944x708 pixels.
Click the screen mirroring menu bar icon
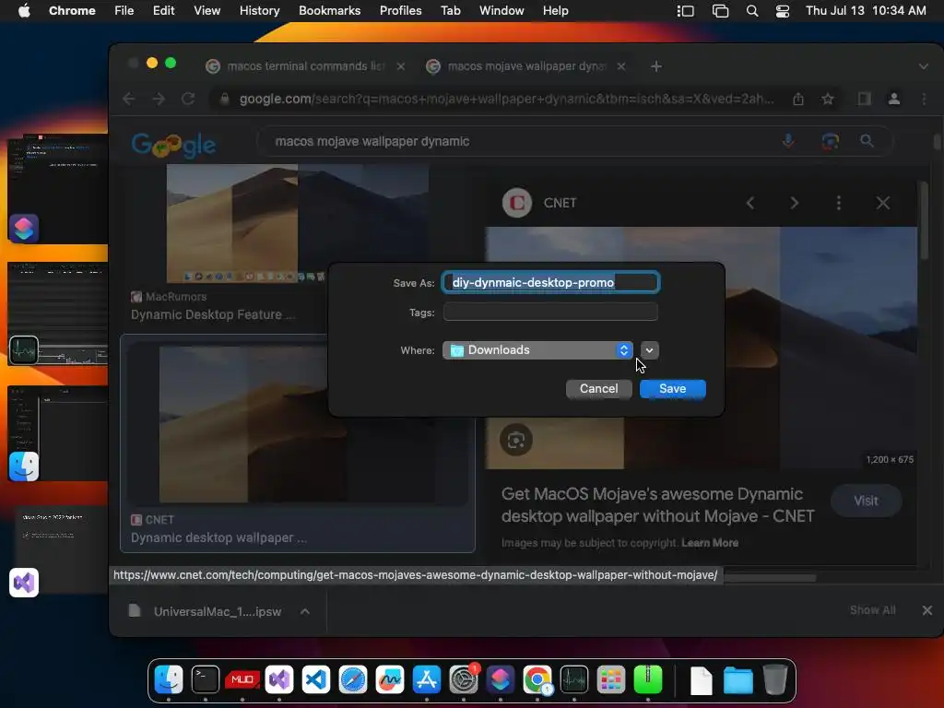tap(720, 11)
